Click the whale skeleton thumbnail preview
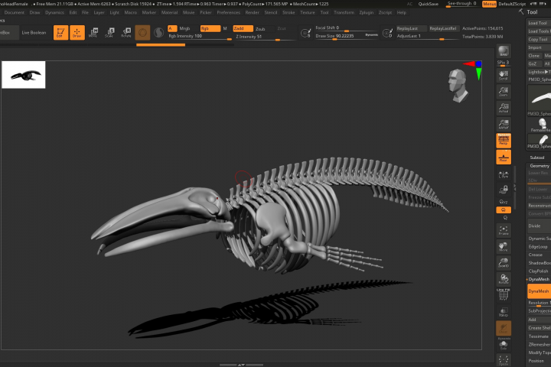Image resolution: width=551 pixels, height=367 pixels. 24,75
